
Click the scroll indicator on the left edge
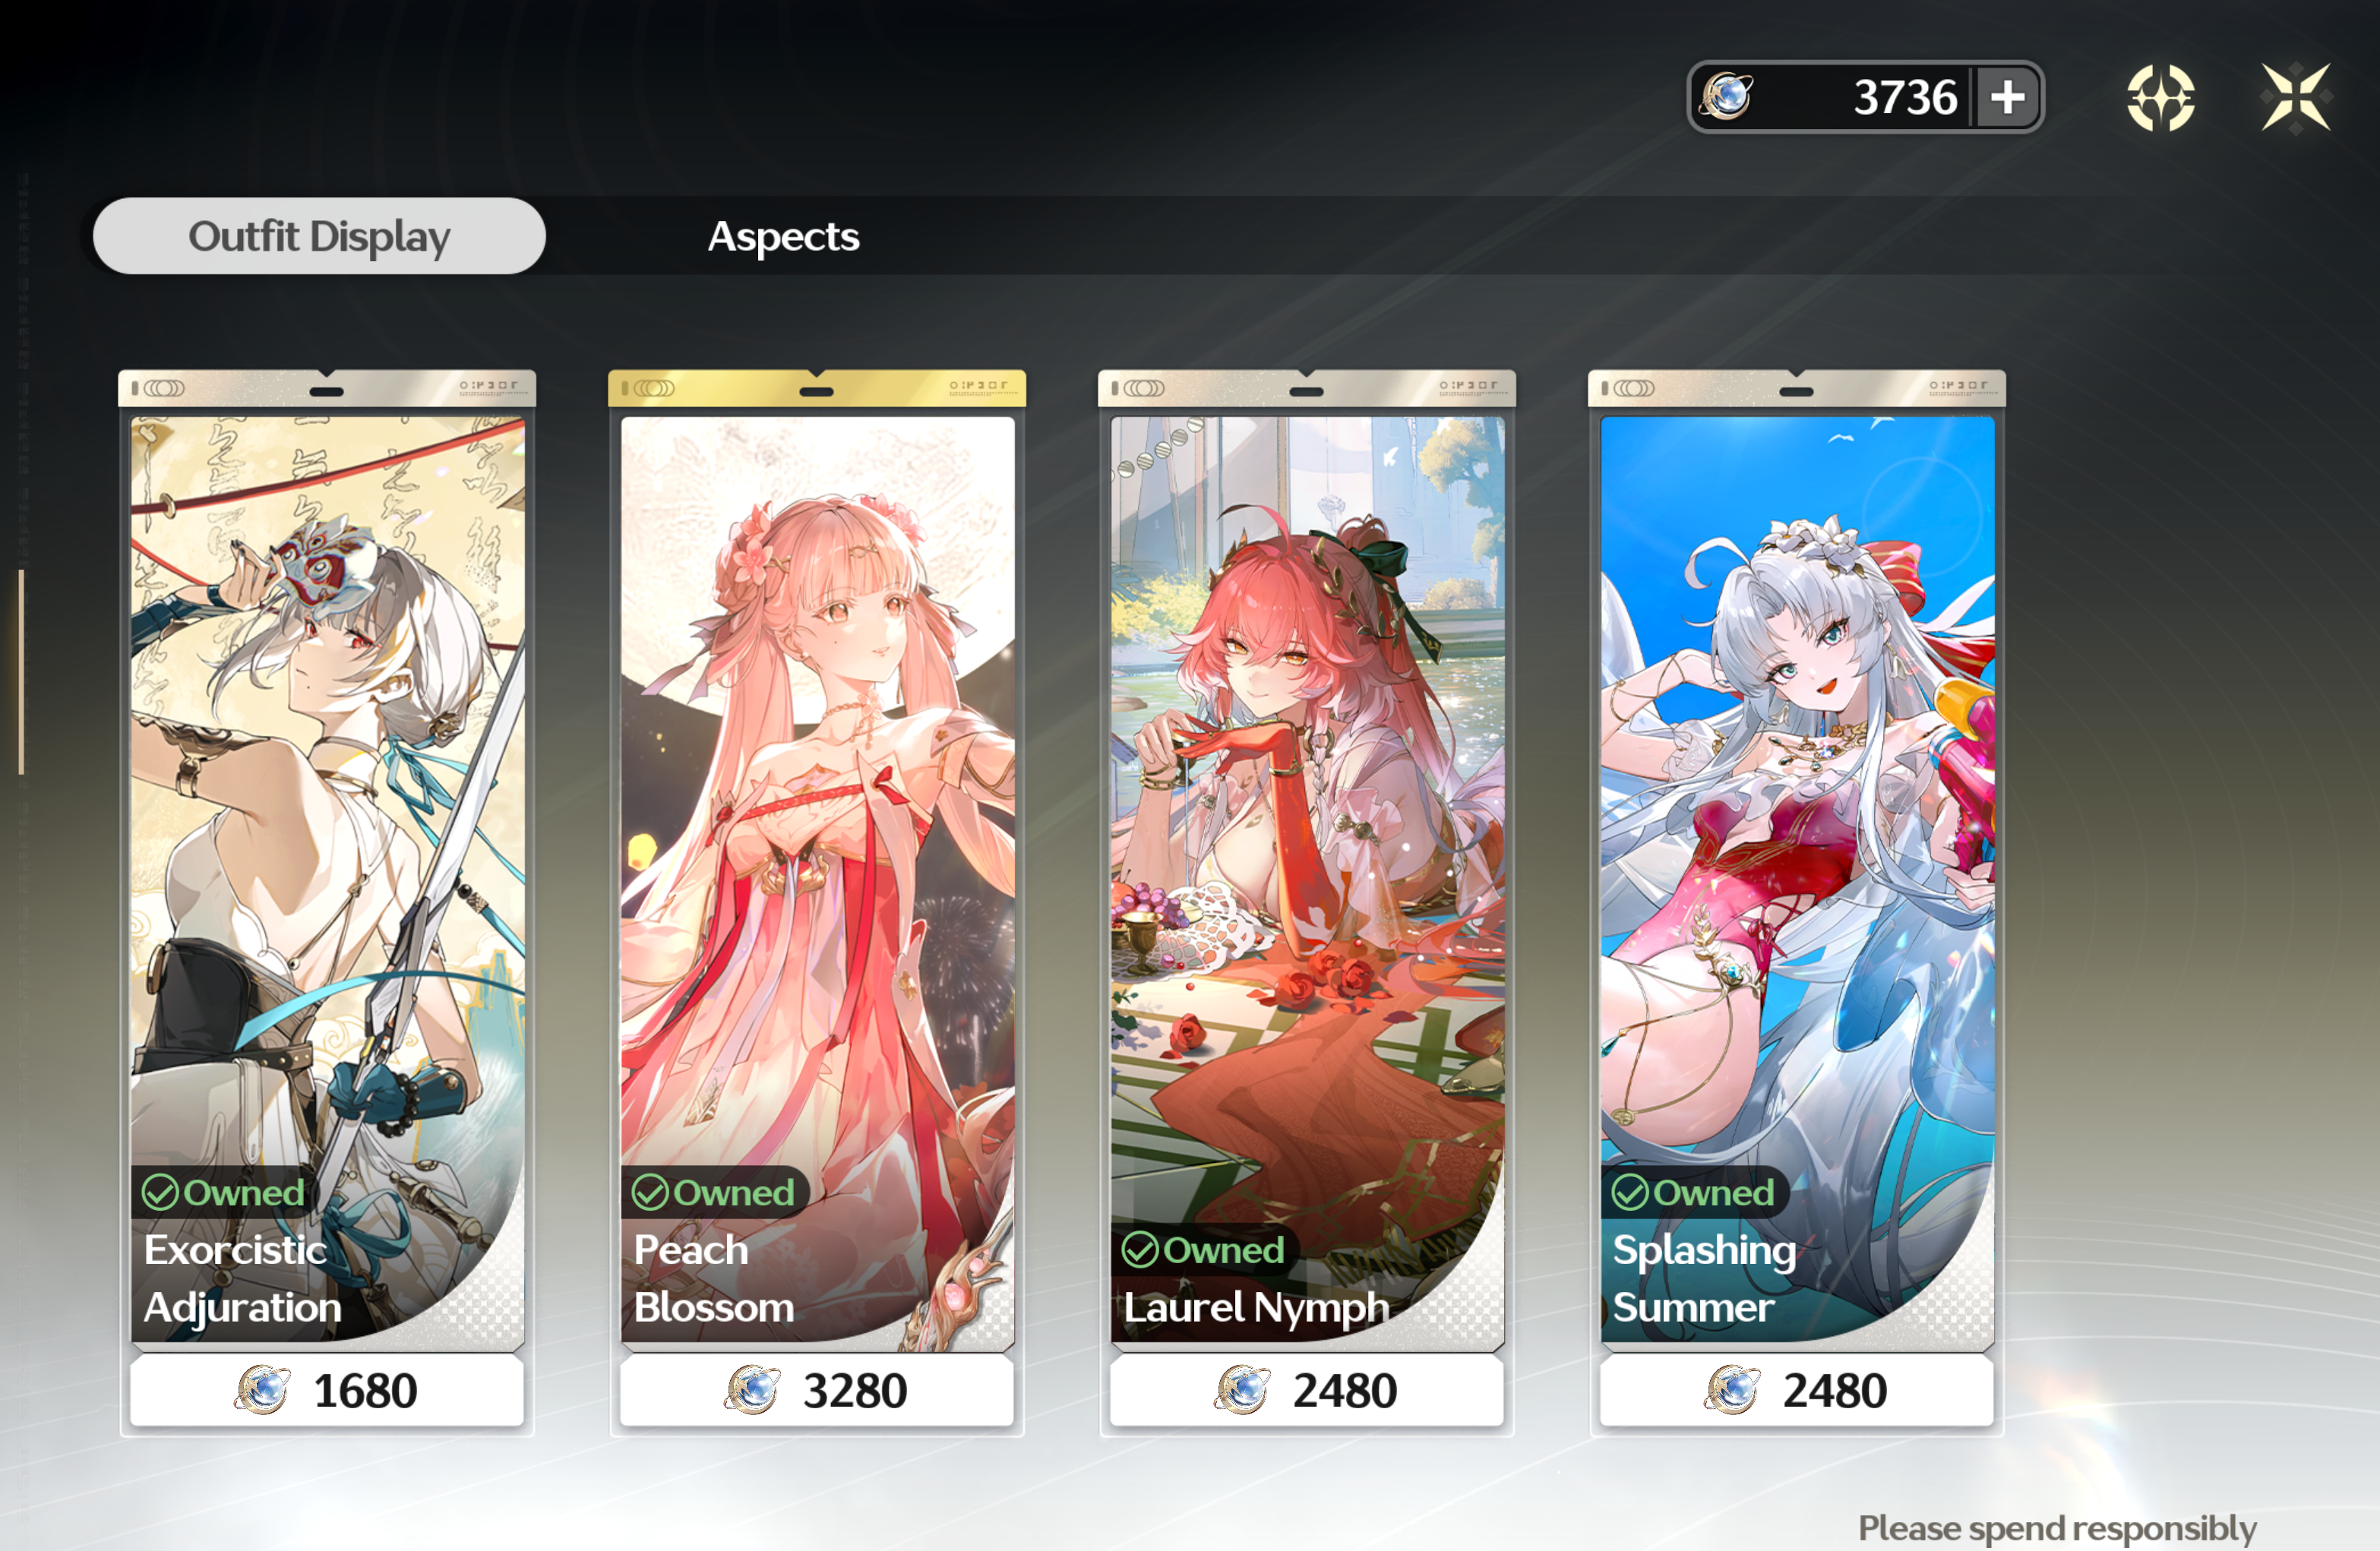coord(21,671)
